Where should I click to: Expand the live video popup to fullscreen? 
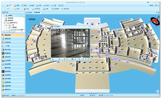(88, 59)
